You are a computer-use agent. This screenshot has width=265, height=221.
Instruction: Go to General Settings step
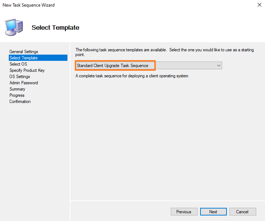tap(23, 52)
